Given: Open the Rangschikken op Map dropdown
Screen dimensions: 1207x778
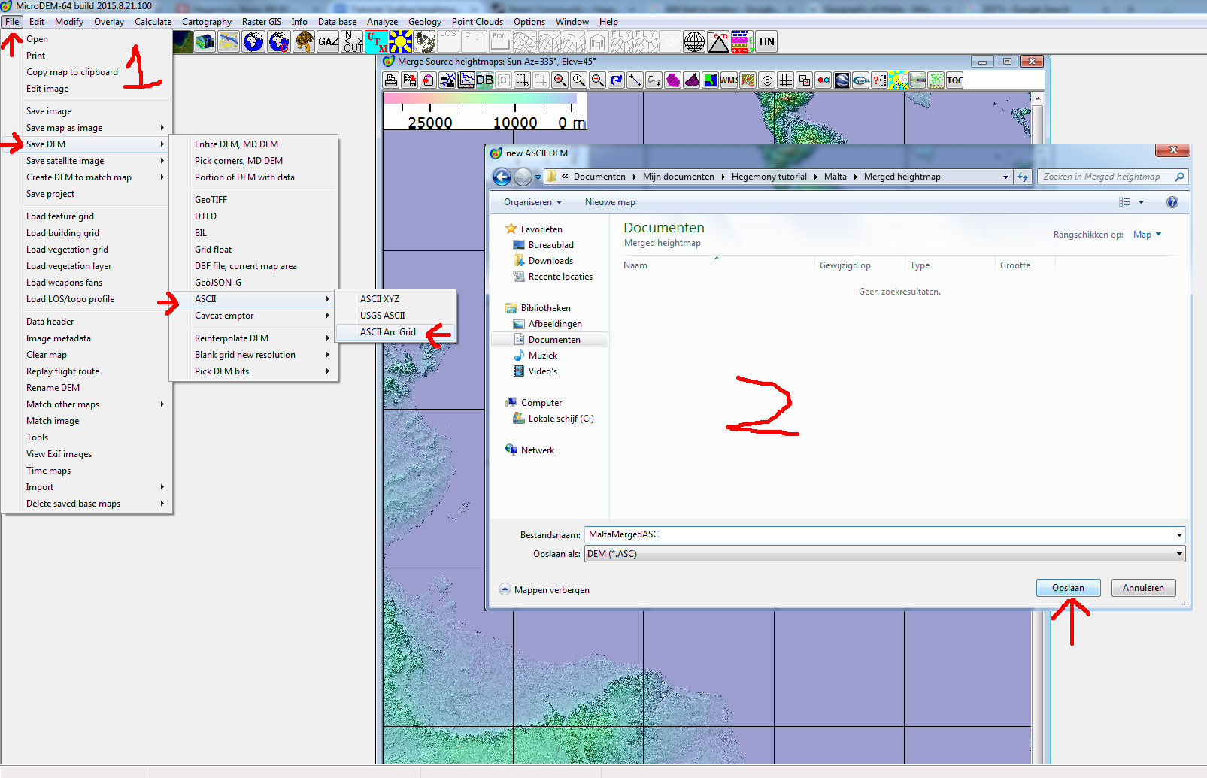Looking at the screenshot, I should click(1148, 235).
